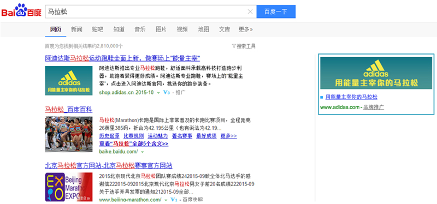Open the 音乐 tab
This screenshot has width=437, height=204.
(x=140, y=29)
